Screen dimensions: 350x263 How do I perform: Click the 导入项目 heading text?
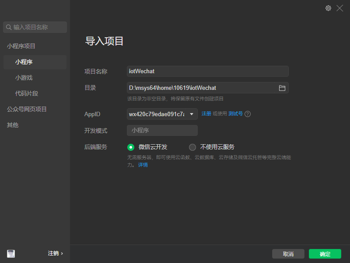point(104,41)
